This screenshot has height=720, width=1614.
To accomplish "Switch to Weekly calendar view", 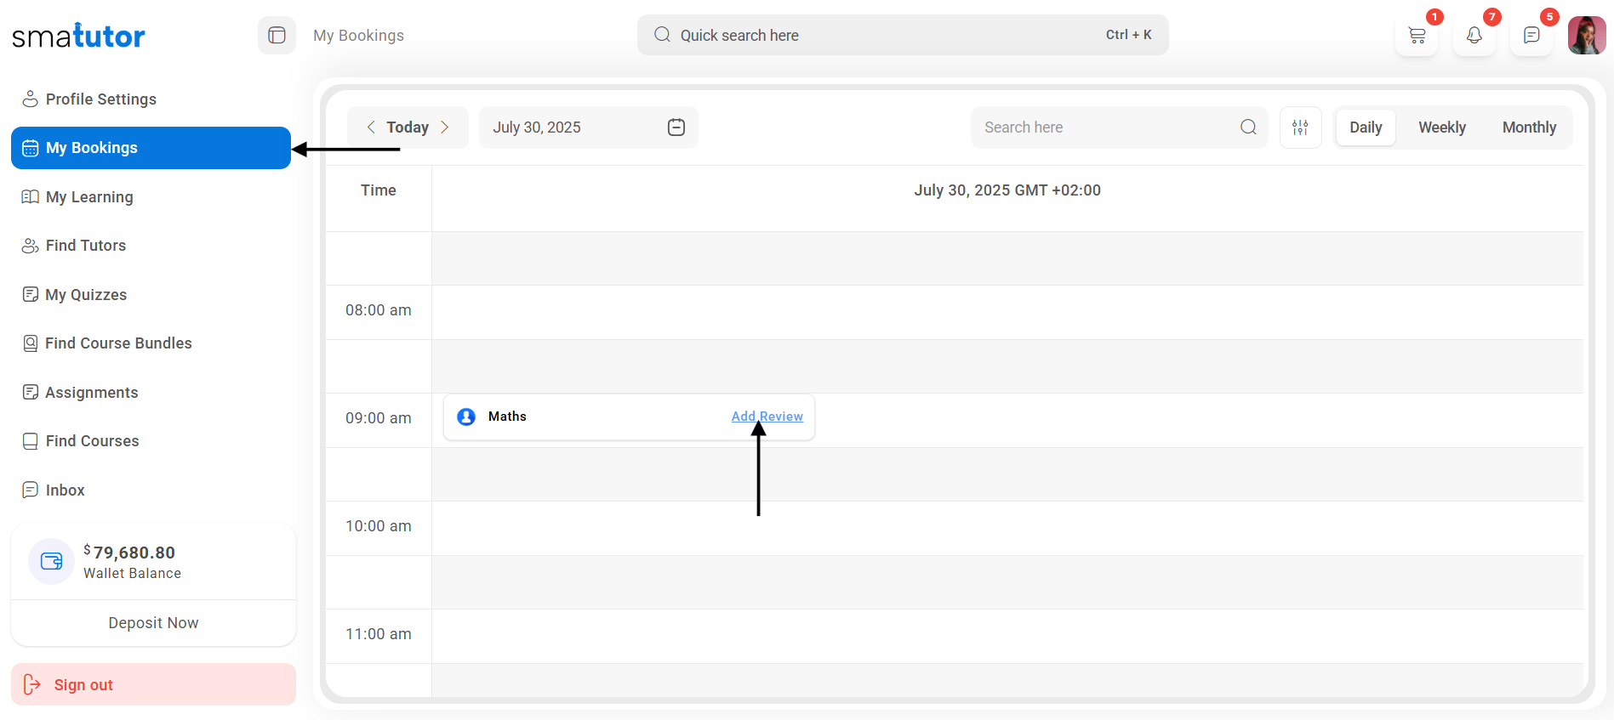I will pos(1442,128).
